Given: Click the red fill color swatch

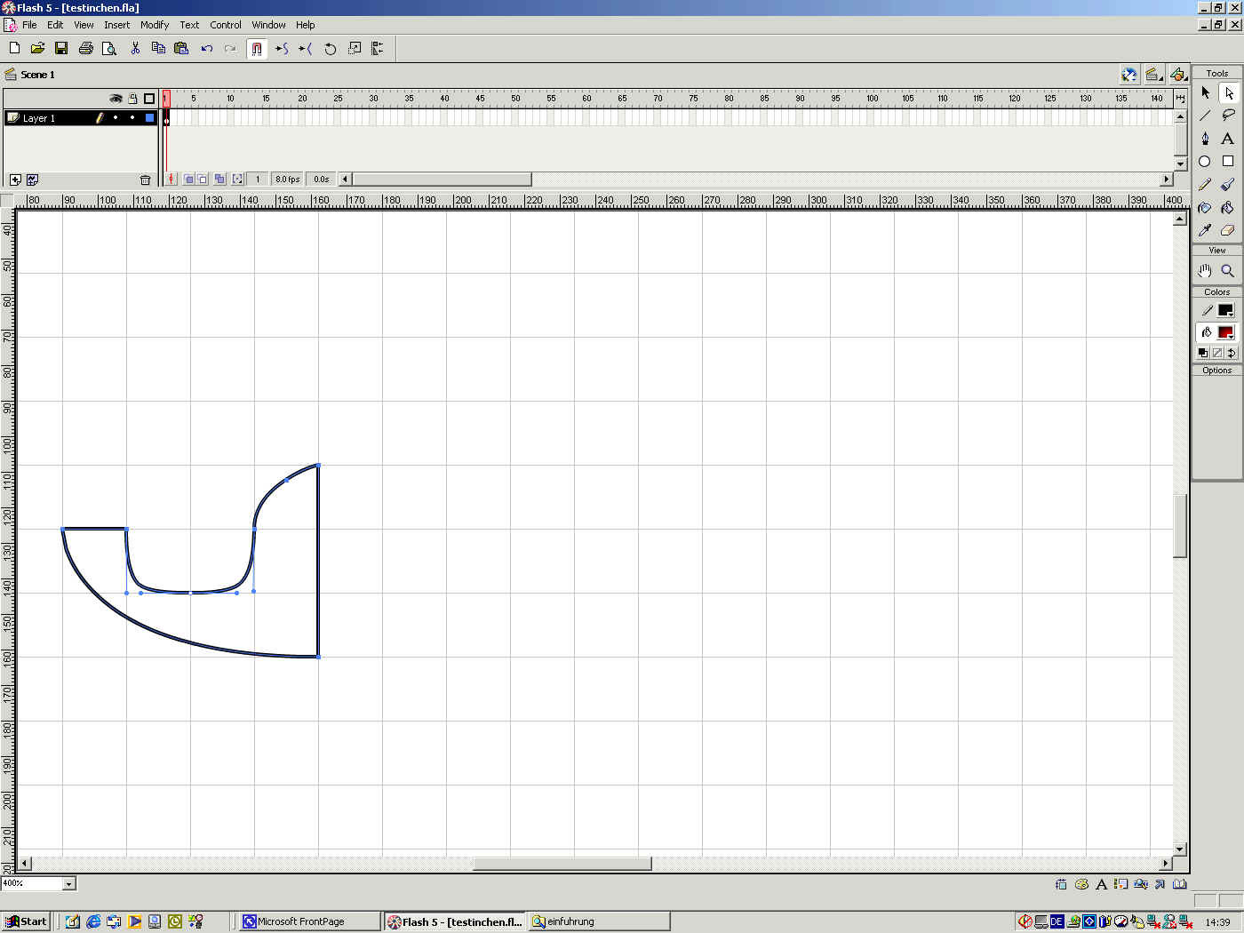Looking at the screenshot, I should pyautogui.click(x=1225, y=332).
